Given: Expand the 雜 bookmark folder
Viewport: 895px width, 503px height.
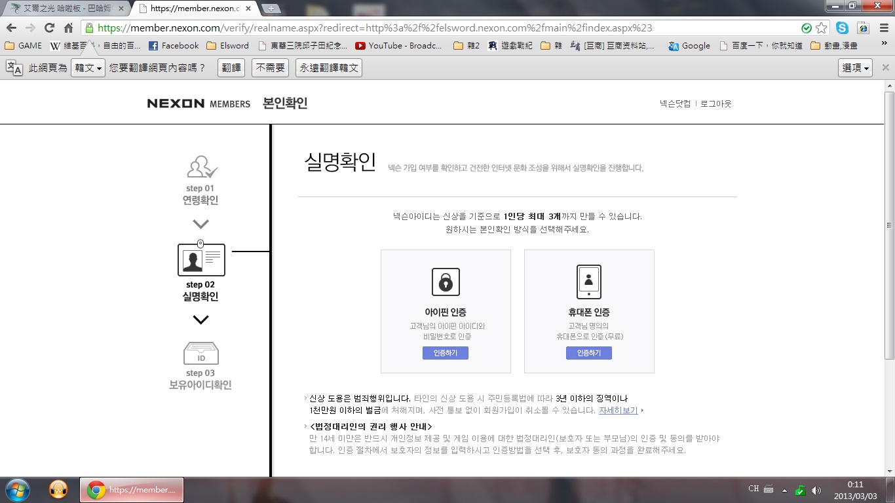Looking at the screenshot, I should coord(550,46).
